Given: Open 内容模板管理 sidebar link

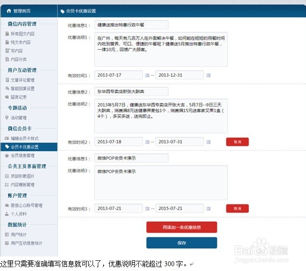Looking at the screenshot, I should coord(23,185).
